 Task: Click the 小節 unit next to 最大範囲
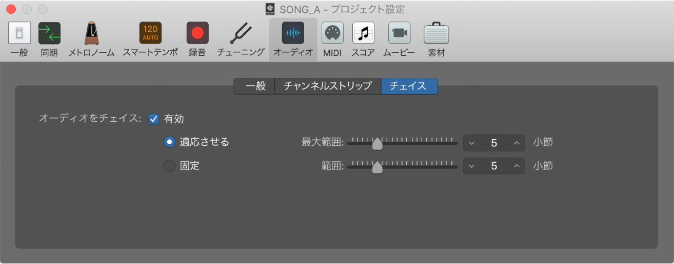click(543, 142)
